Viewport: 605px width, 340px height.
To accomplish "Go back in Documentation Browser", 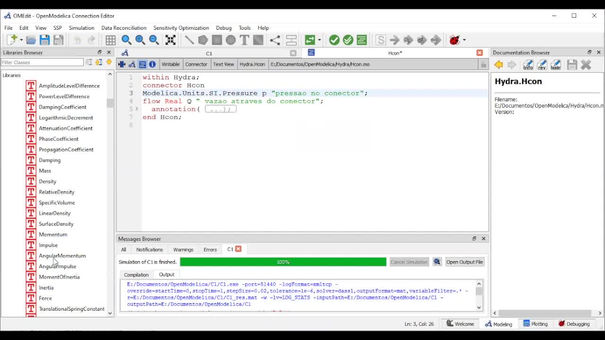I will coord(498,65).
